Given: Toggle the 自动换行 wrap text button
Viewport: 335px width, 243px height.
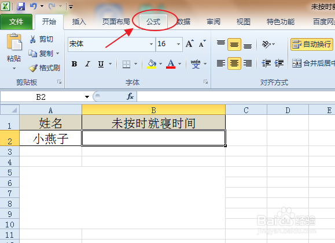Looking at the screenshot, I should pos(312,44).
